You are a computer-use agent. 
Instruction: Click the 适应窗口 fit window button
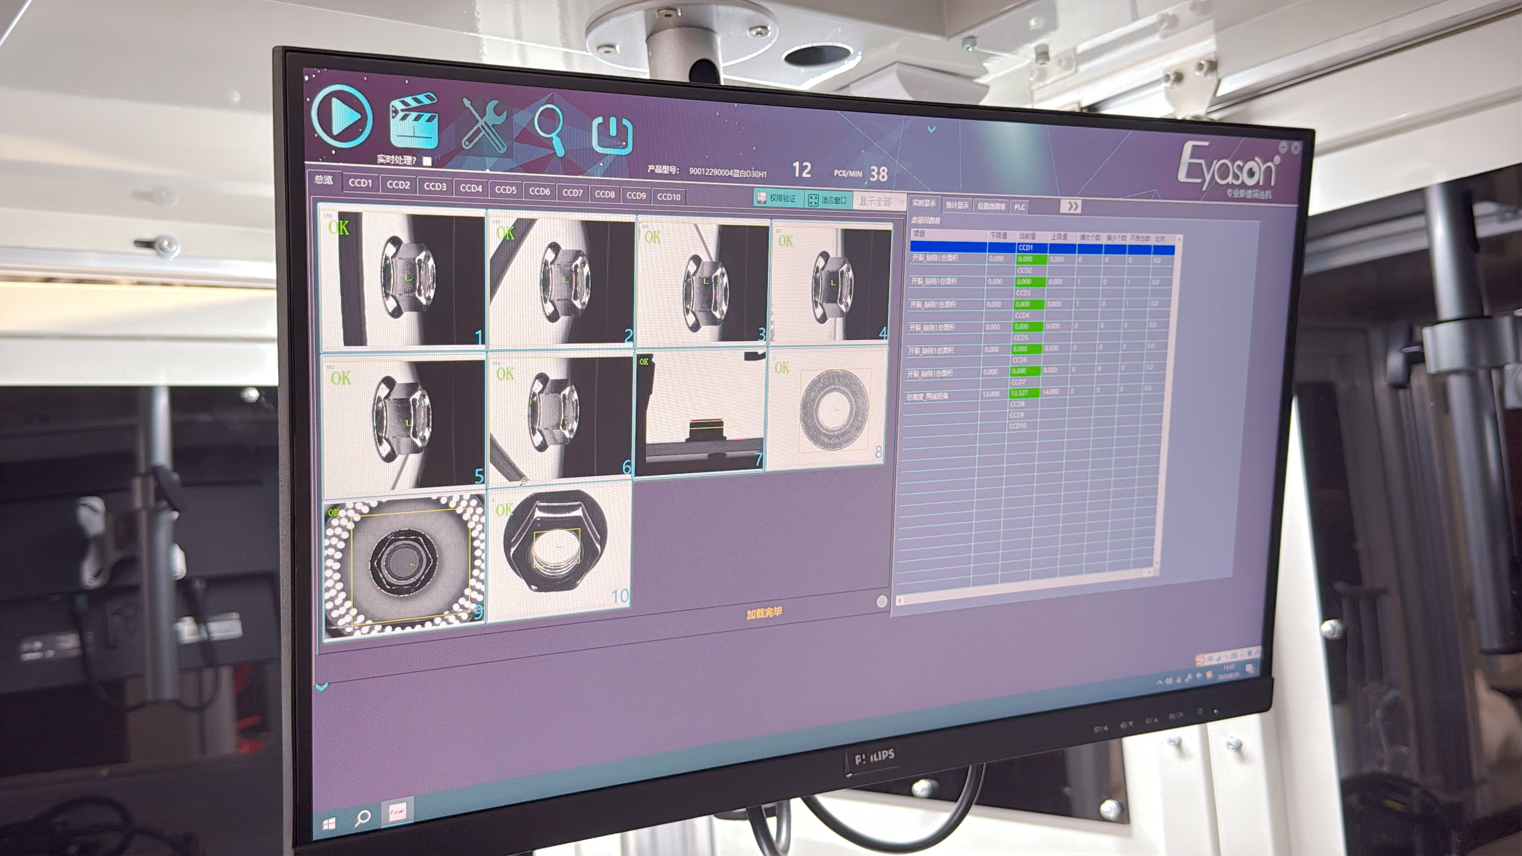tap(828, 200)
